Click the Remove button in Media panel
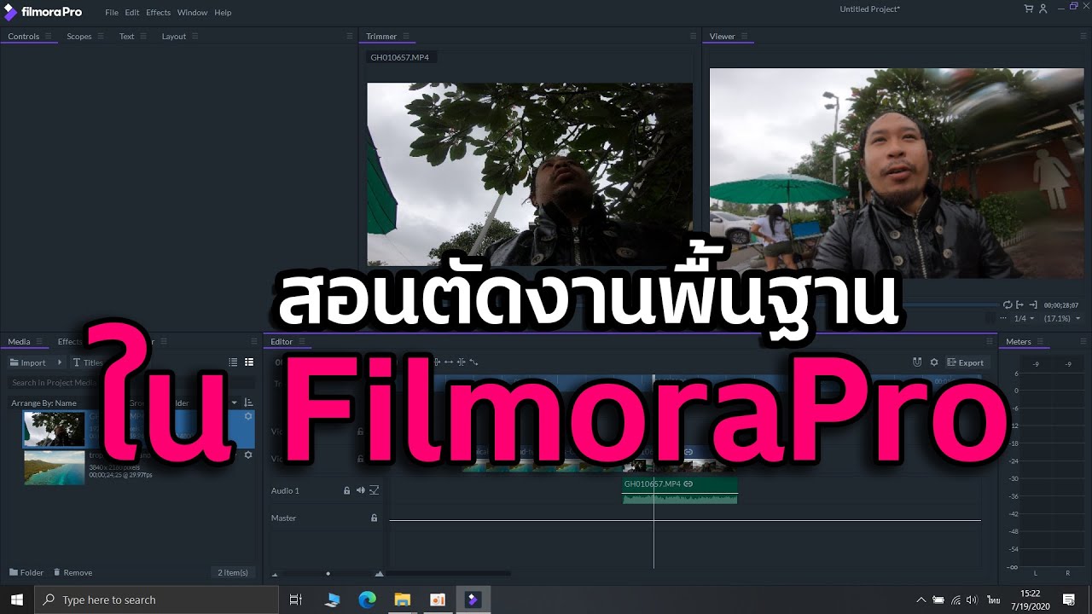 [73, 572]
